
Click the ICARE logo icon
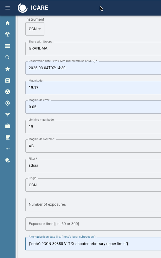[x=23, y=8]
